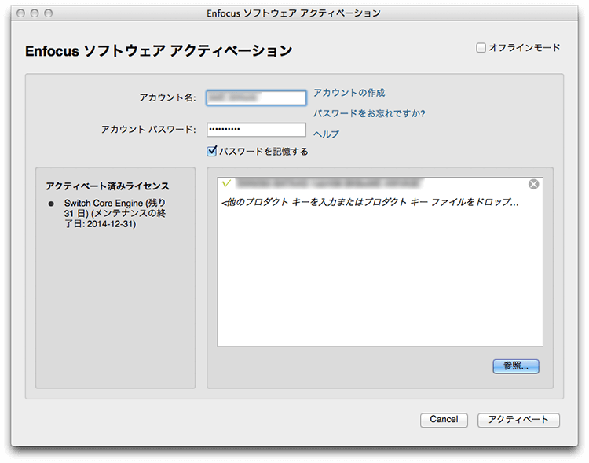Open the ヘルプ link
Screen dimensions: 589x463
(326, 134)
